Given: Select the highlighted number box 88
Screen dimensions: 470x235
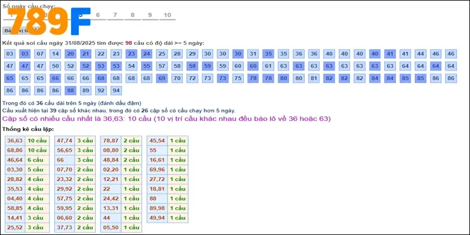Looking at the screenshot, I should pyautogui.click(x=70, y=90).
